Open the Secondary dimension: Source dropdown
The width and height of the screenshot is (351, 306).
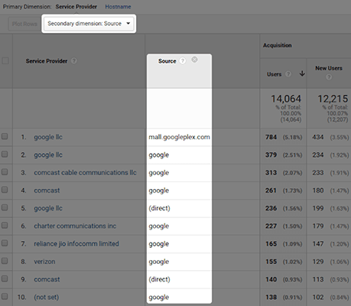click(89, 24)
